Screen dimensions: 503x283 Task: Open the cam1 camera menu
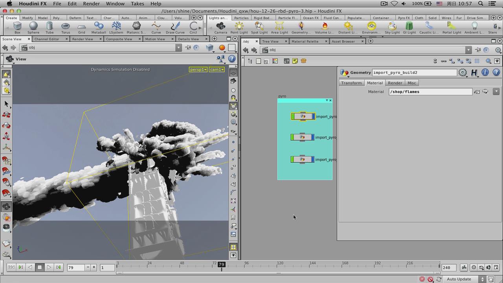tap(217, 70)
